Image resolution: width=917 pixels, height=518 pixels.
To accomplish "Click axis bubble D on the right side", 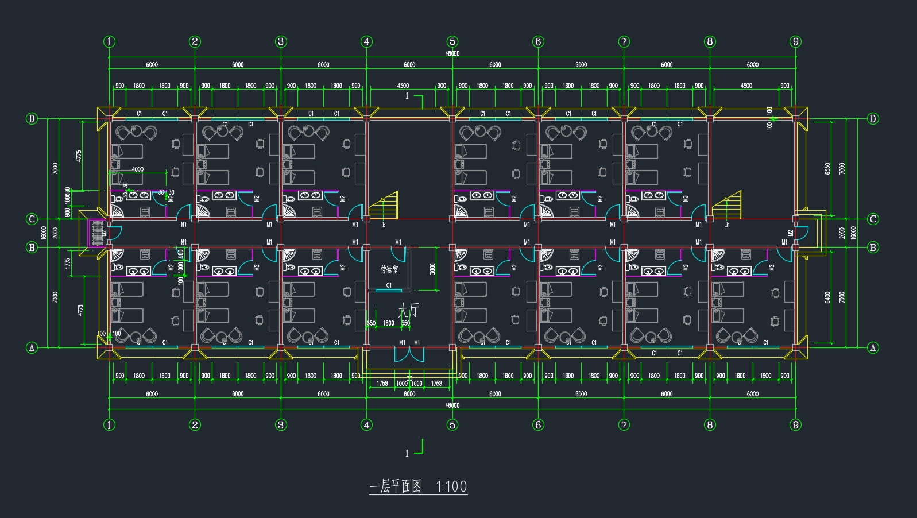I will tap(873, 119).
